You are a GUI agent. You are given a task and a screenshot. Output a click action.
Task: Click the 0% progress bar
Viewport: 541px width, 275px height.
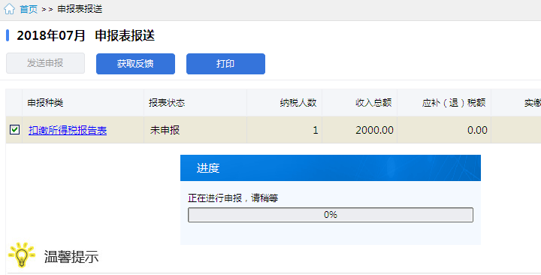point(331,215)
